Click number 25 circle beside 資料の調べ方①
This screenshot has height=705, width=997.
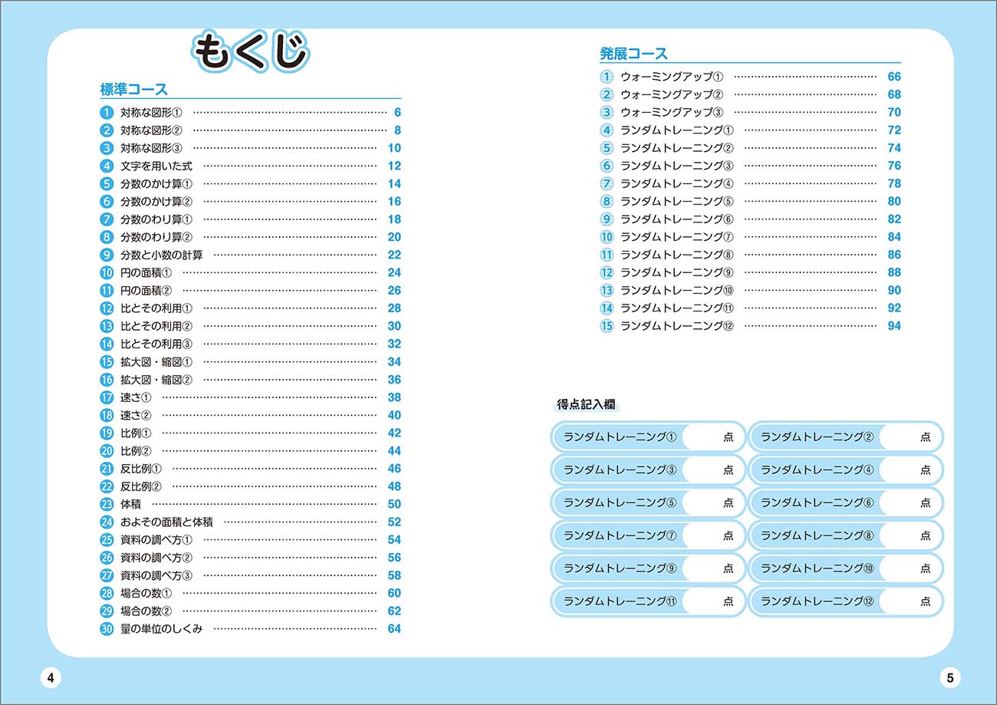[x=107, y=539]
